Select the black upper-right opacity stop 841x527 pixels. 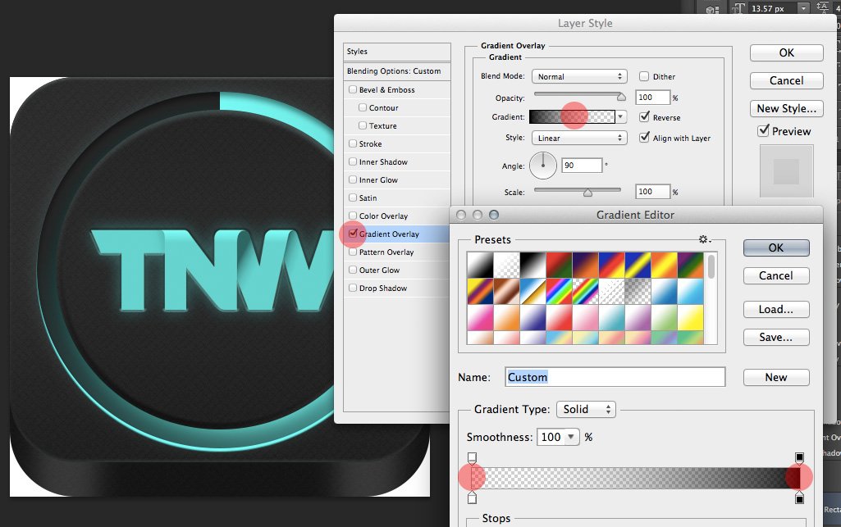[x=799, y=458]
